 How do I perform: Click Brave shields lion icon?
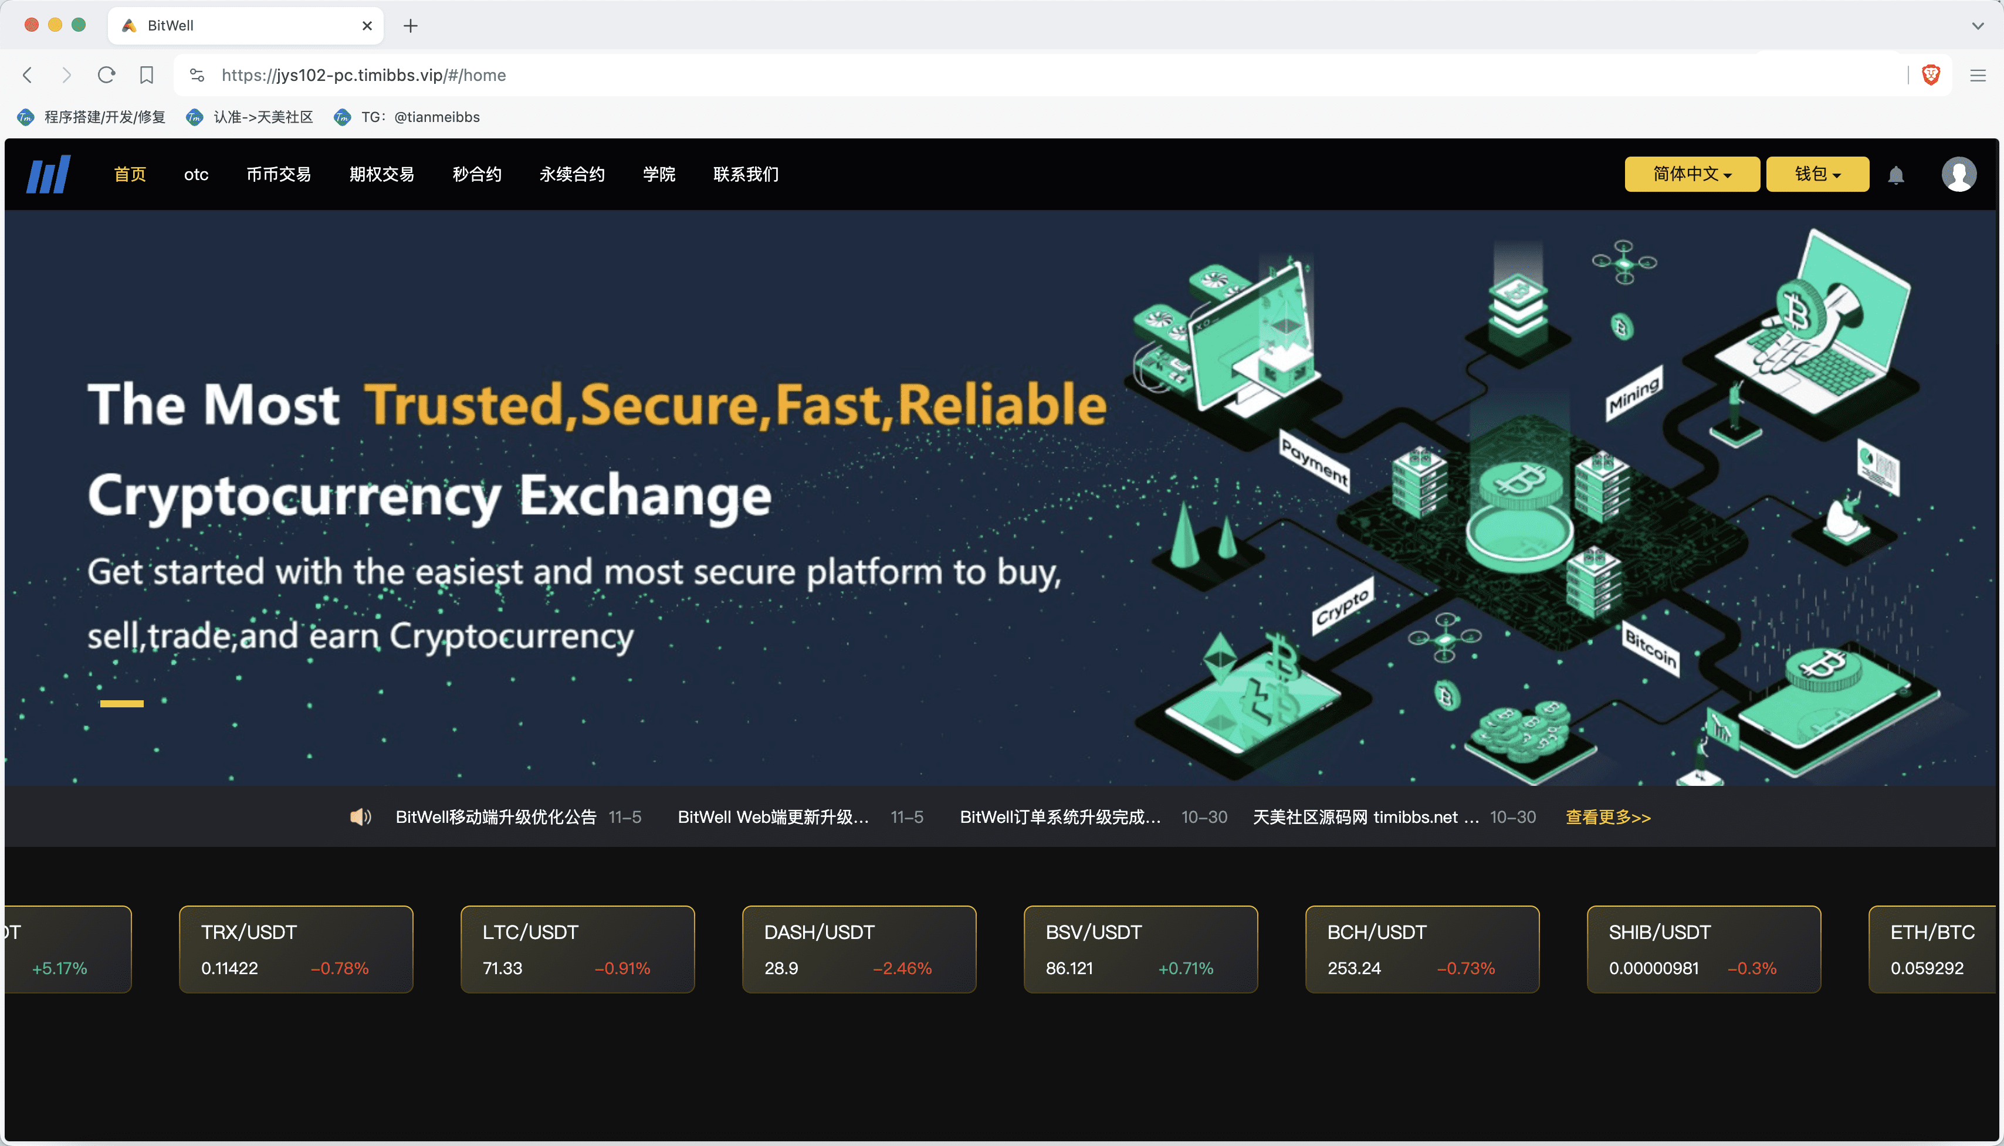pos(1930,74)
